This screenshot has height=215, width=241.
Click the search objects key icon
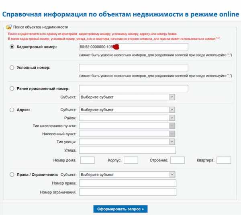9,27
